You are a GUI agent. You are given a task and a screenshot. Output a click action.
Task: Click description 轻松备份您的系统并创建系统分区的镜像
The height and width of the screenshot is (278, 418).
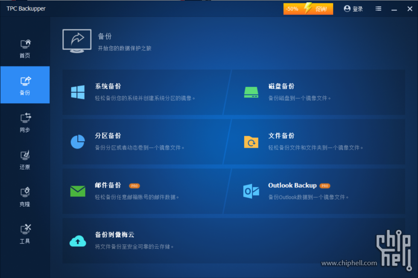coord(145,98)
